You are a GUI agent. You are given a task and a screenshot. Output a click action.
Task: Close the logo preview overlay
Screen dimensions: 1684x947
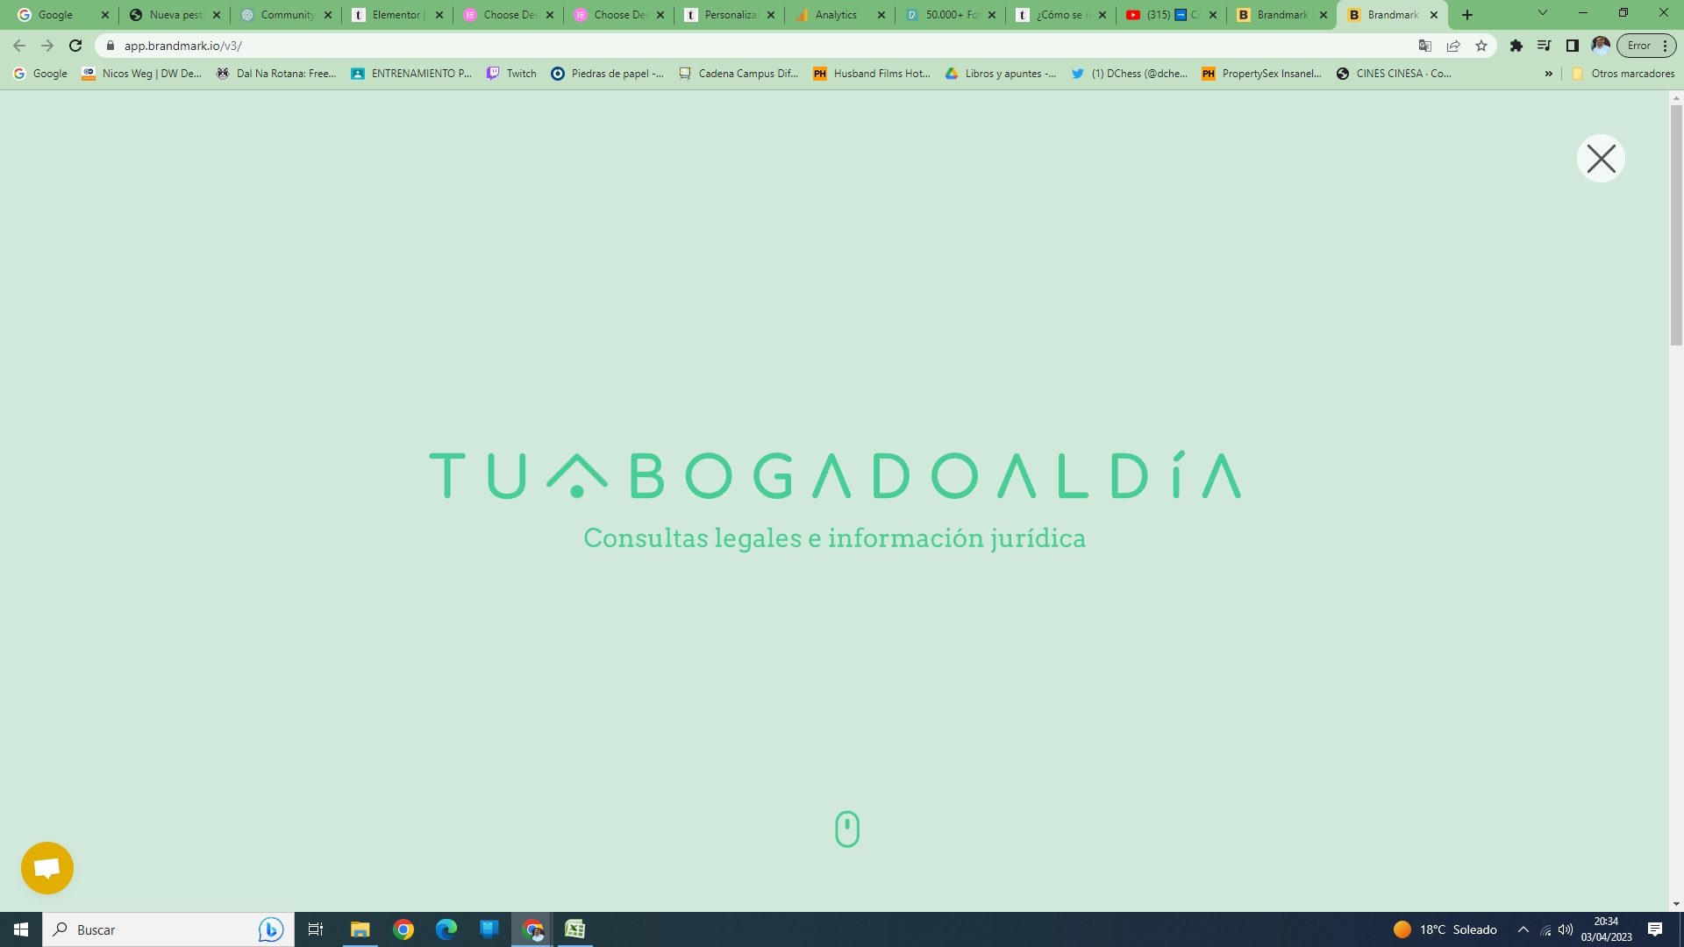[x=1601, y=159]
